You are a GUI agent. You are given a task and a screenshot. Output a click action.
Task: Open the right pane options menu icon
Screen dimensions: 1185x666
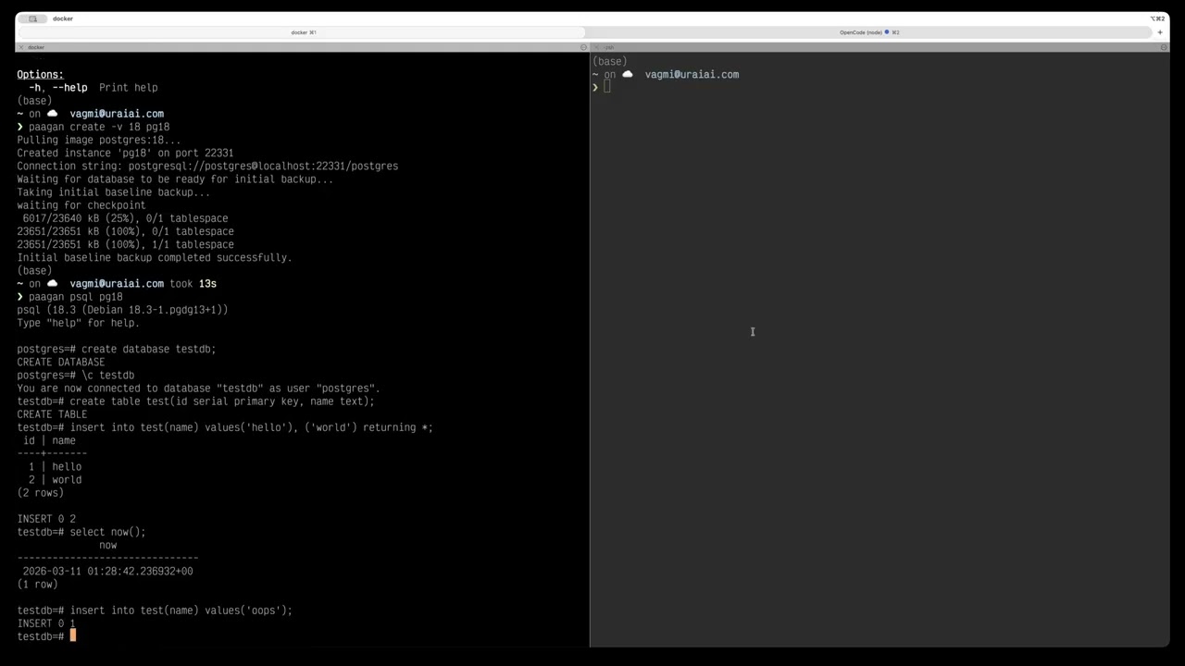coord(1164,47)
